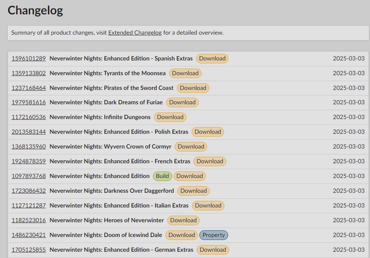Click Download badge for Infinite Dungeons
This screenshot has width=370, height=258.
pyautogui.click(x=170, y=117)
